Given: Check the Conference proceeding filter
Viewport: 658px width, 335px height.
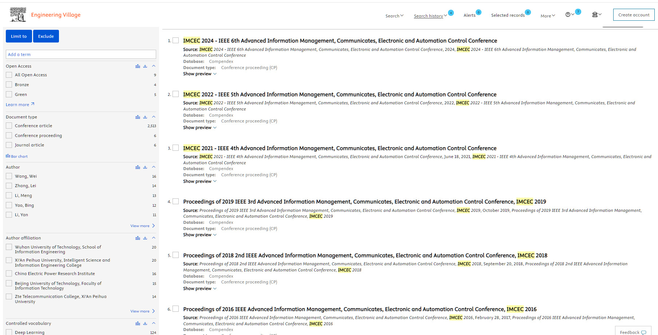Looking at the screenshot, I should (9, 136).
